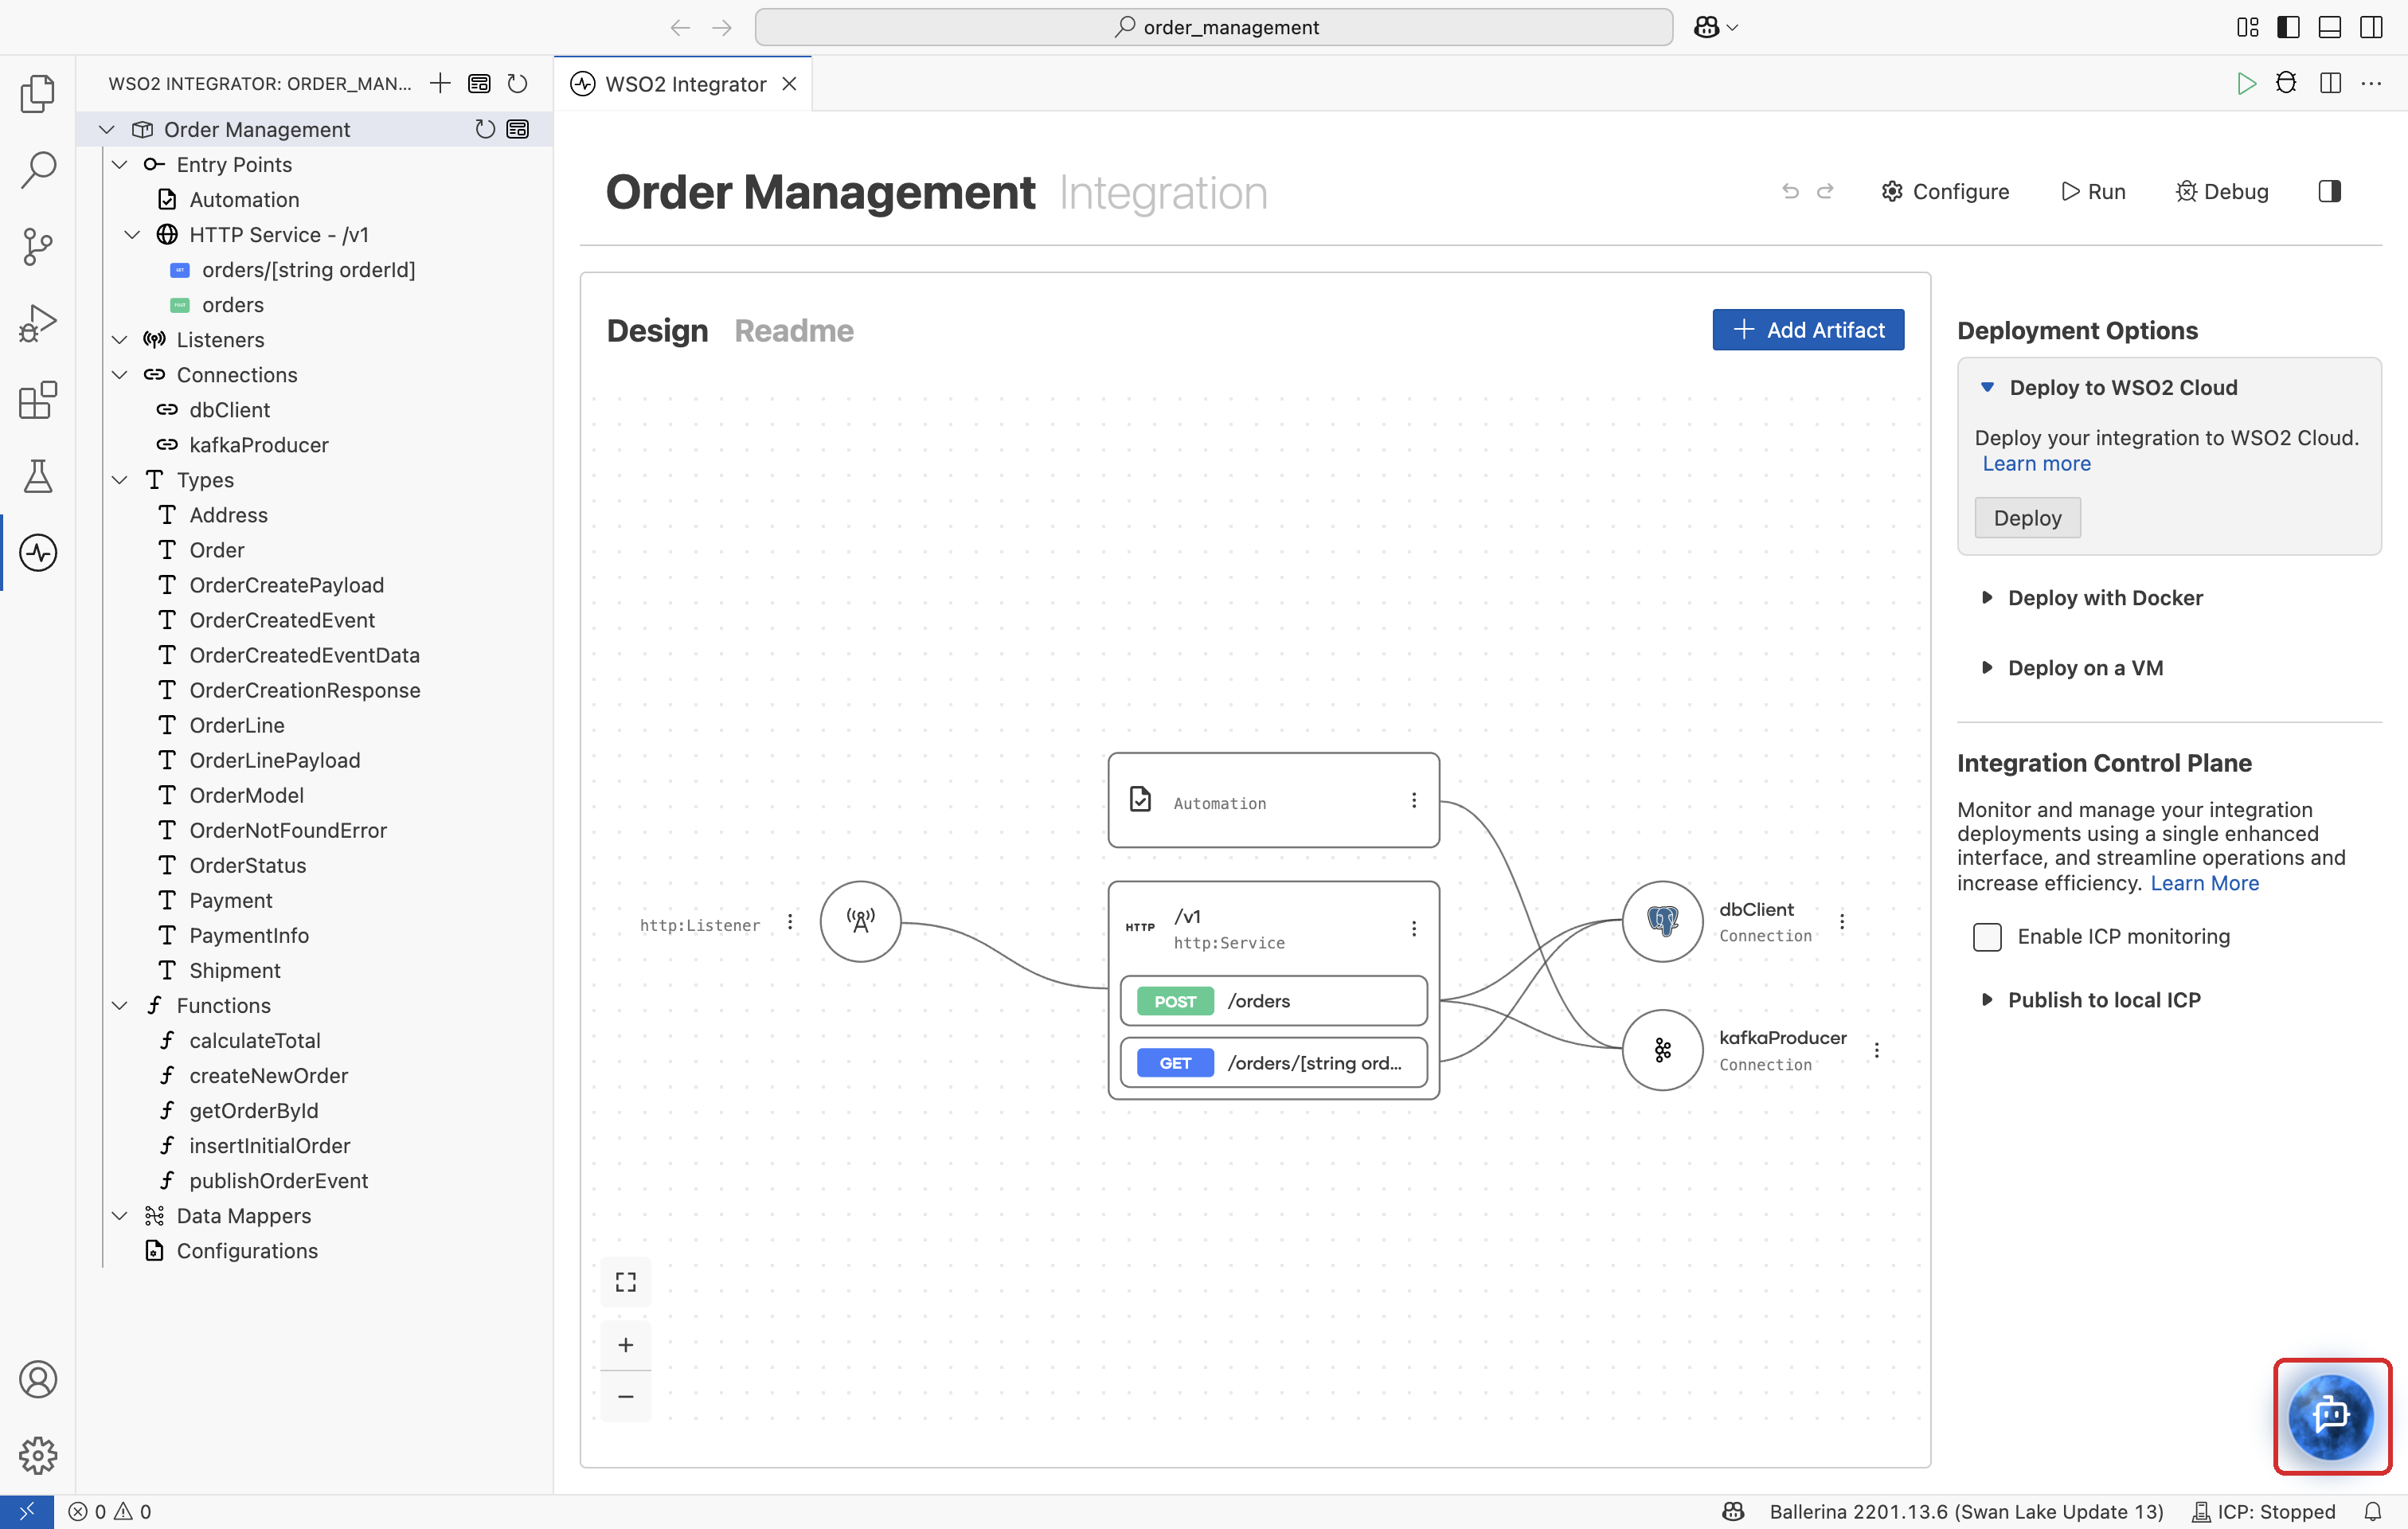Click Configure in the header
Screen dimensions: 2408x1529
pyautogui.click(x=1944, y=191)
